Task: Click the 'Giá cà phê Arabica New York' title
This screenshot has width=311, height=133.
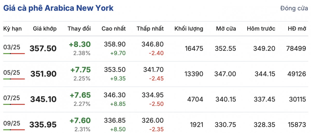Action: [x=58, y=8]
